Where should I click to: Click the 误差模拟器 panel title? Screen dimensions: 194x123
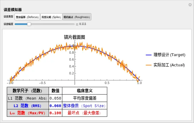[12, 10]
